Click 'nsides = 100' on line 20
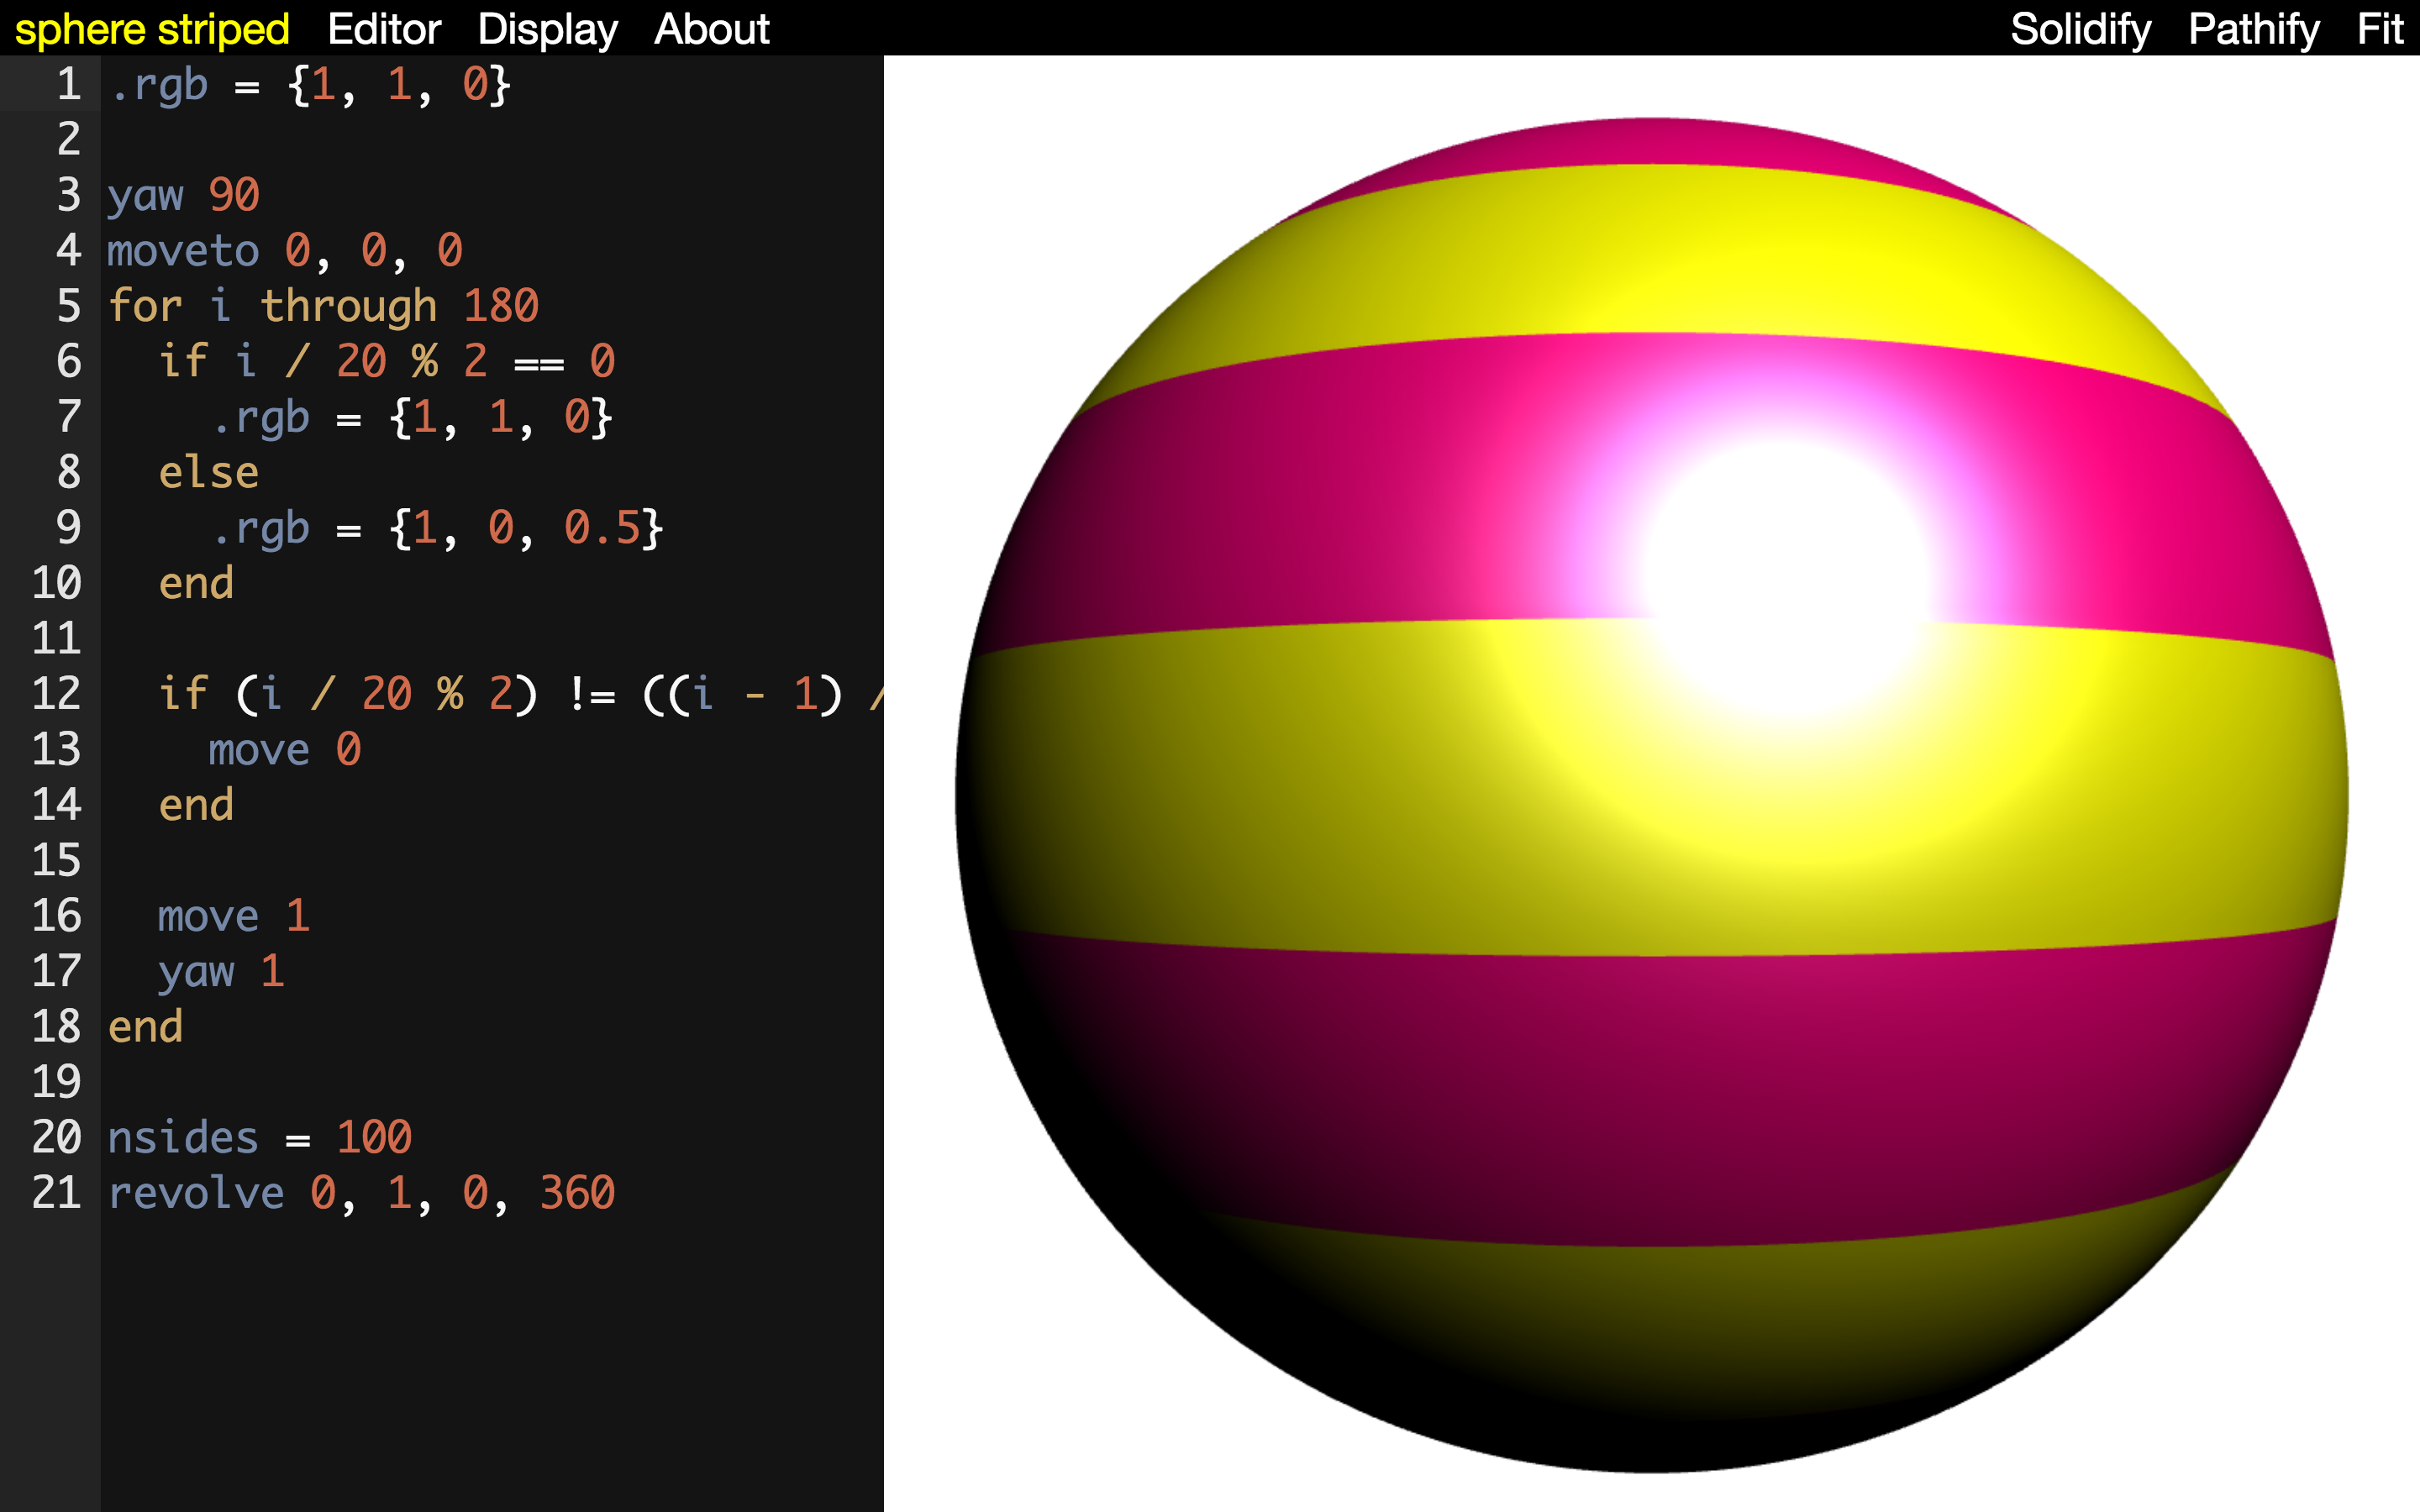This screenshot has width=2420, height=1512. point(260,1138)
